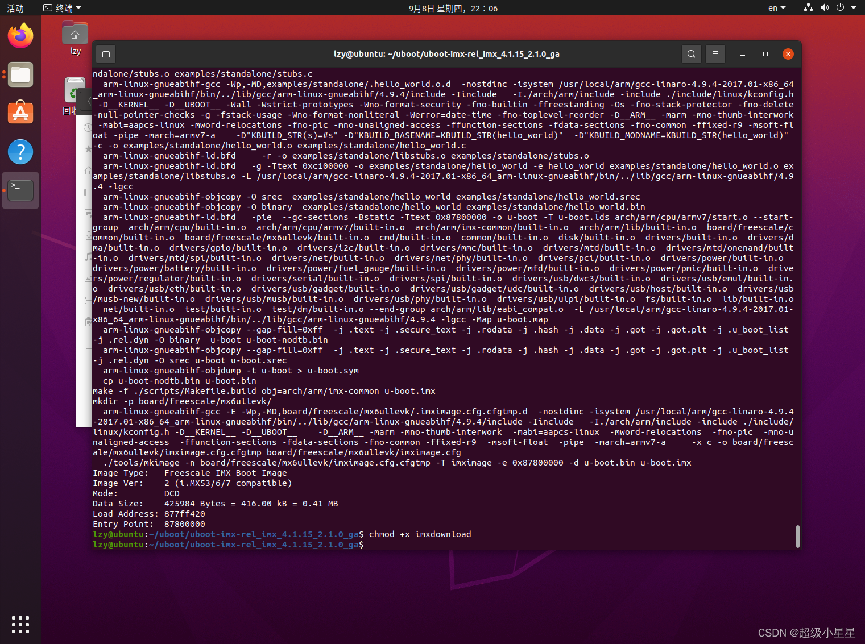Click the terminal search icon
Image resolution: width=865 pixels, height=644 pixels.
click(x=691, y=54)
